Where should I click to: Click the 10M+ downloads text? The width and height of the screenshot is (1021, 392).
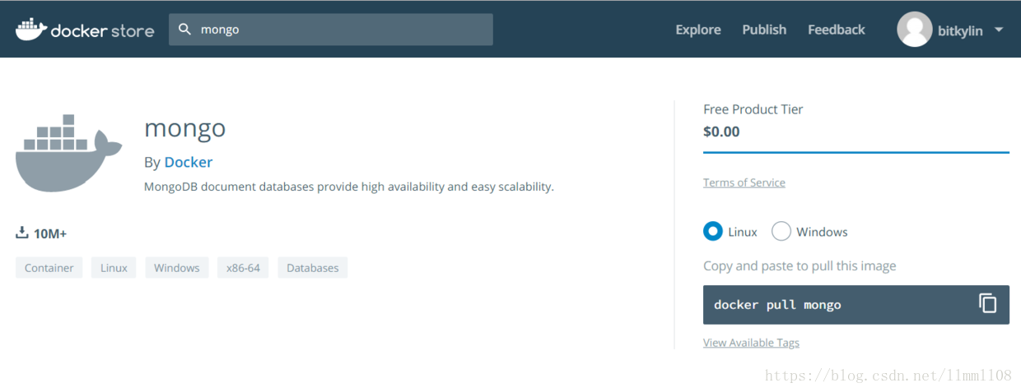pyautogui.click(x=50, y=234)
